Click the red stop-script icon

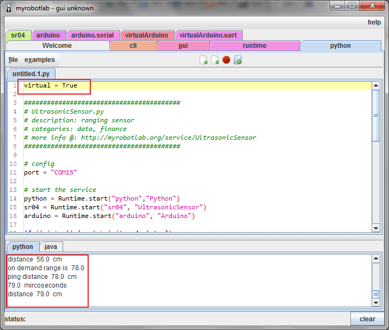click(x=226, y=60)
